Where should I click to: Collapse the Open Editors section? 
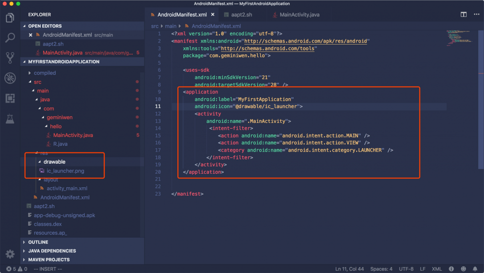point(45,26)
